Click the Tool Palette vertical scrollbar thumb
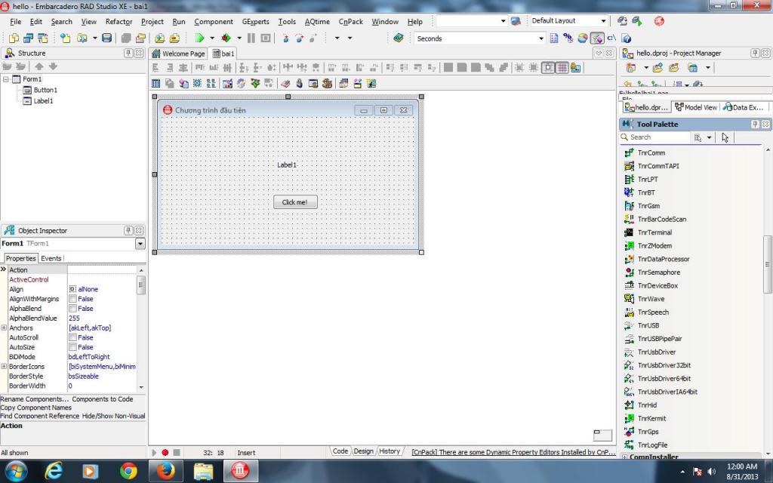 767,263
